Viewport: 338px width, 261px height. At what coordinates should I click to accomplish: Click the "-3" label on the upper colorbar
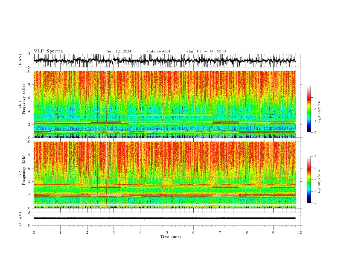pos(315,86)
